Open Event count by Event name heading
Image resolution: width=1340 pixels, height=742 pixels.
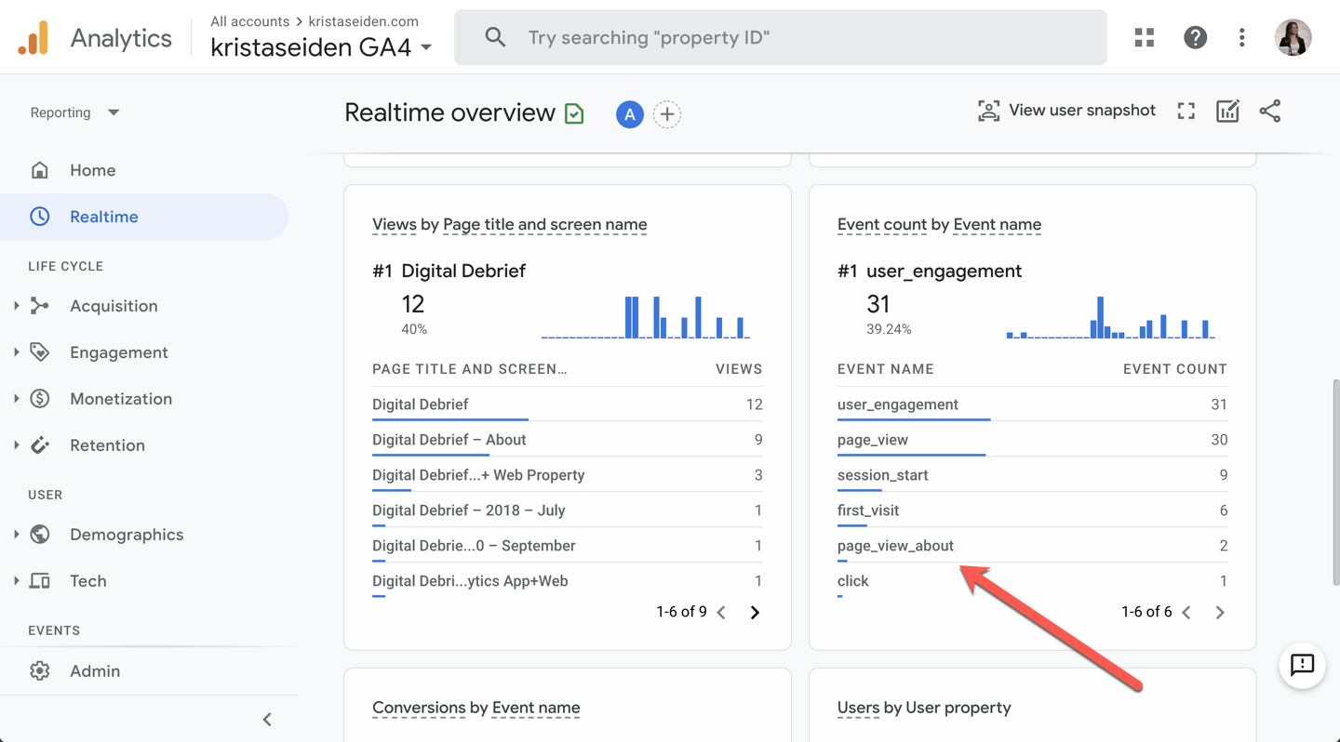tap(939, 224)
